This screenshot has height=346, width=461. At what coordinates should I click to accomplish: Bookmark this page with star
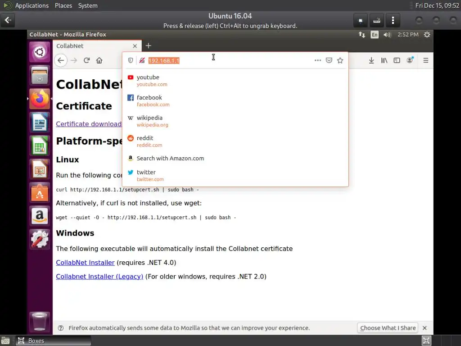point(340,60)
